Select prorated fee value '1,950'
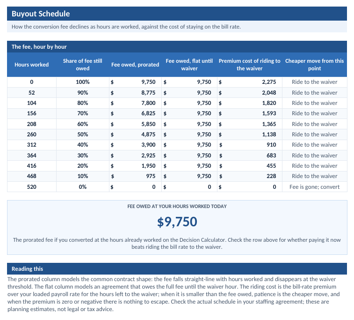 [x=135, y=166]
